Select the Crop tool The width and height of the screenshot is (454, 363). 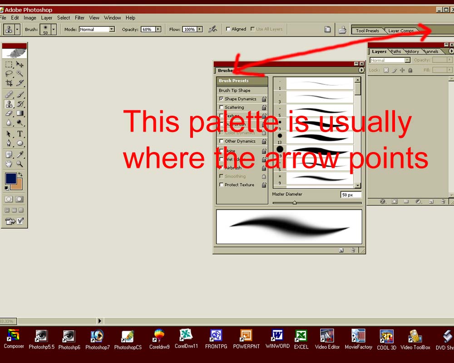(9, 83)
